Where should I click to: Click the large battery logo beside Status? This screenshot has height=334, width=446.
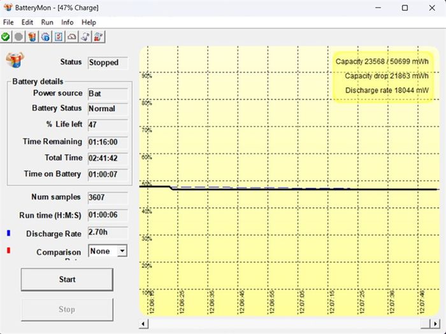[15, 60]
